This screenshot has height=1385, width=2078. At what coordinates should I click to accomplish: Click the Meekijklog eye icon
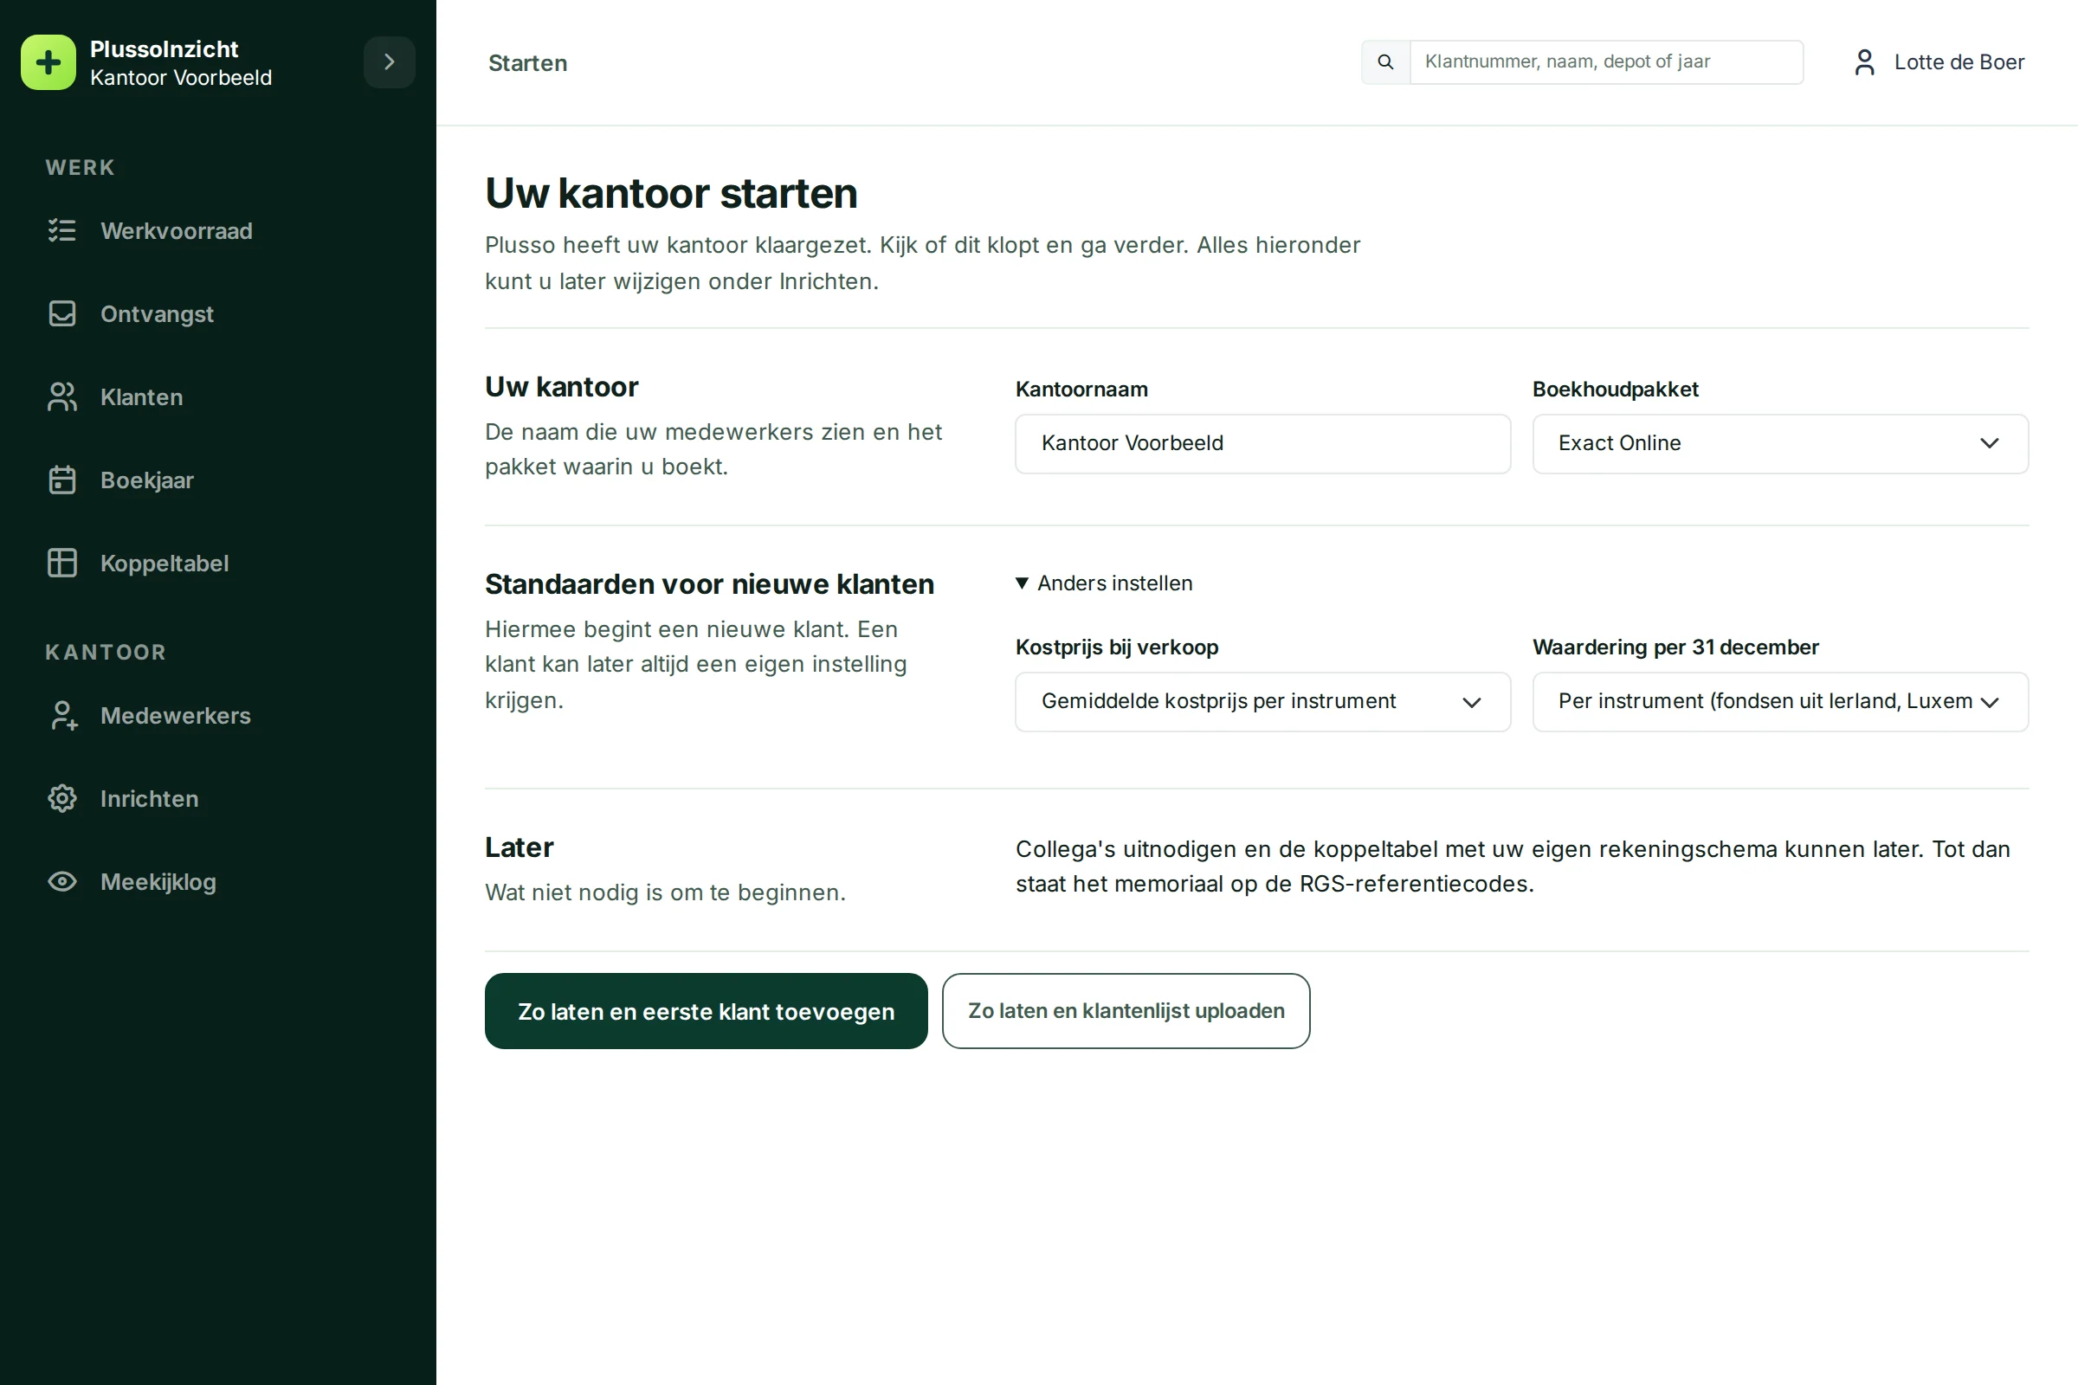(61, 881)
